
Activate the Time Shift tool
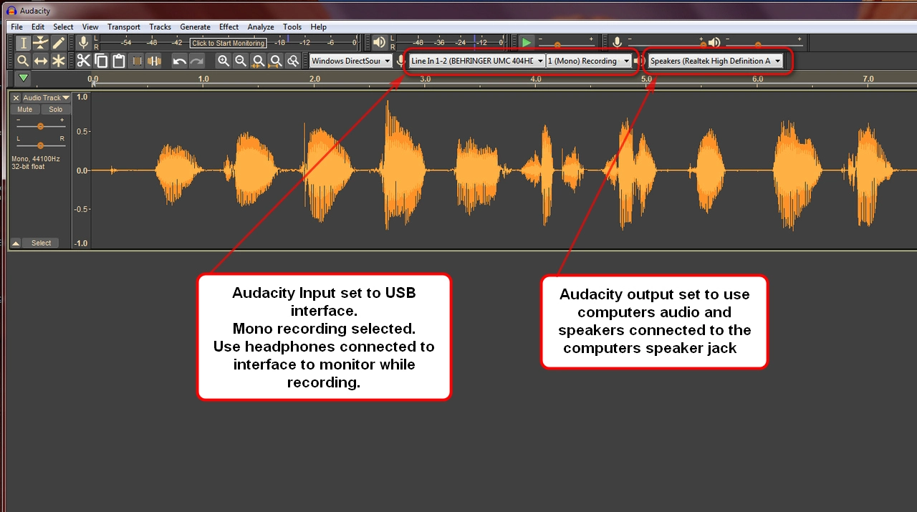[41, 61]
